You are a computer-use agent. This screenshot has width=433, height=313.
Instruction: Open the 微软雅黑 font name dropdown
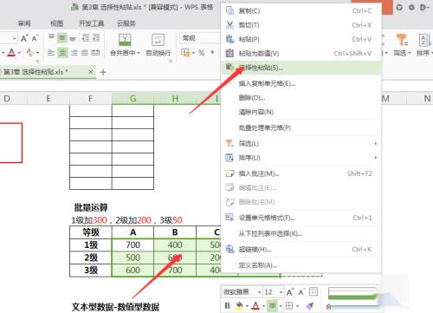pos(259,292)
